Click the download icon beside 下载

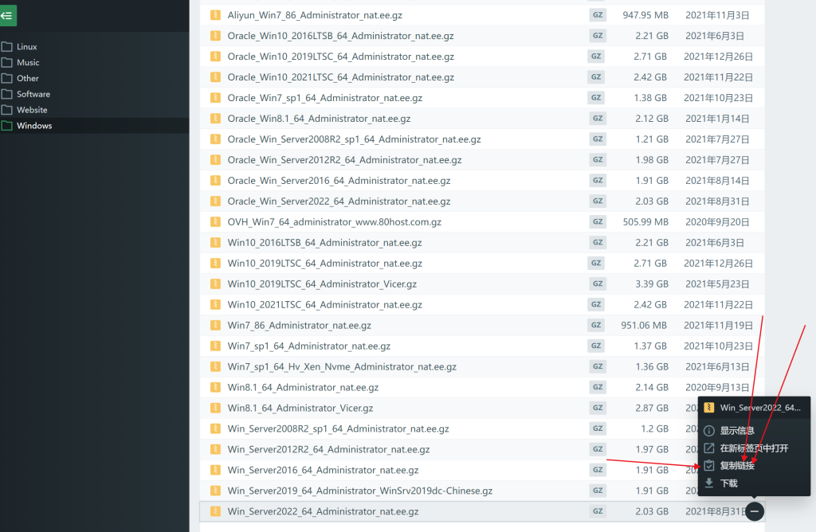[x=708, y=483]
